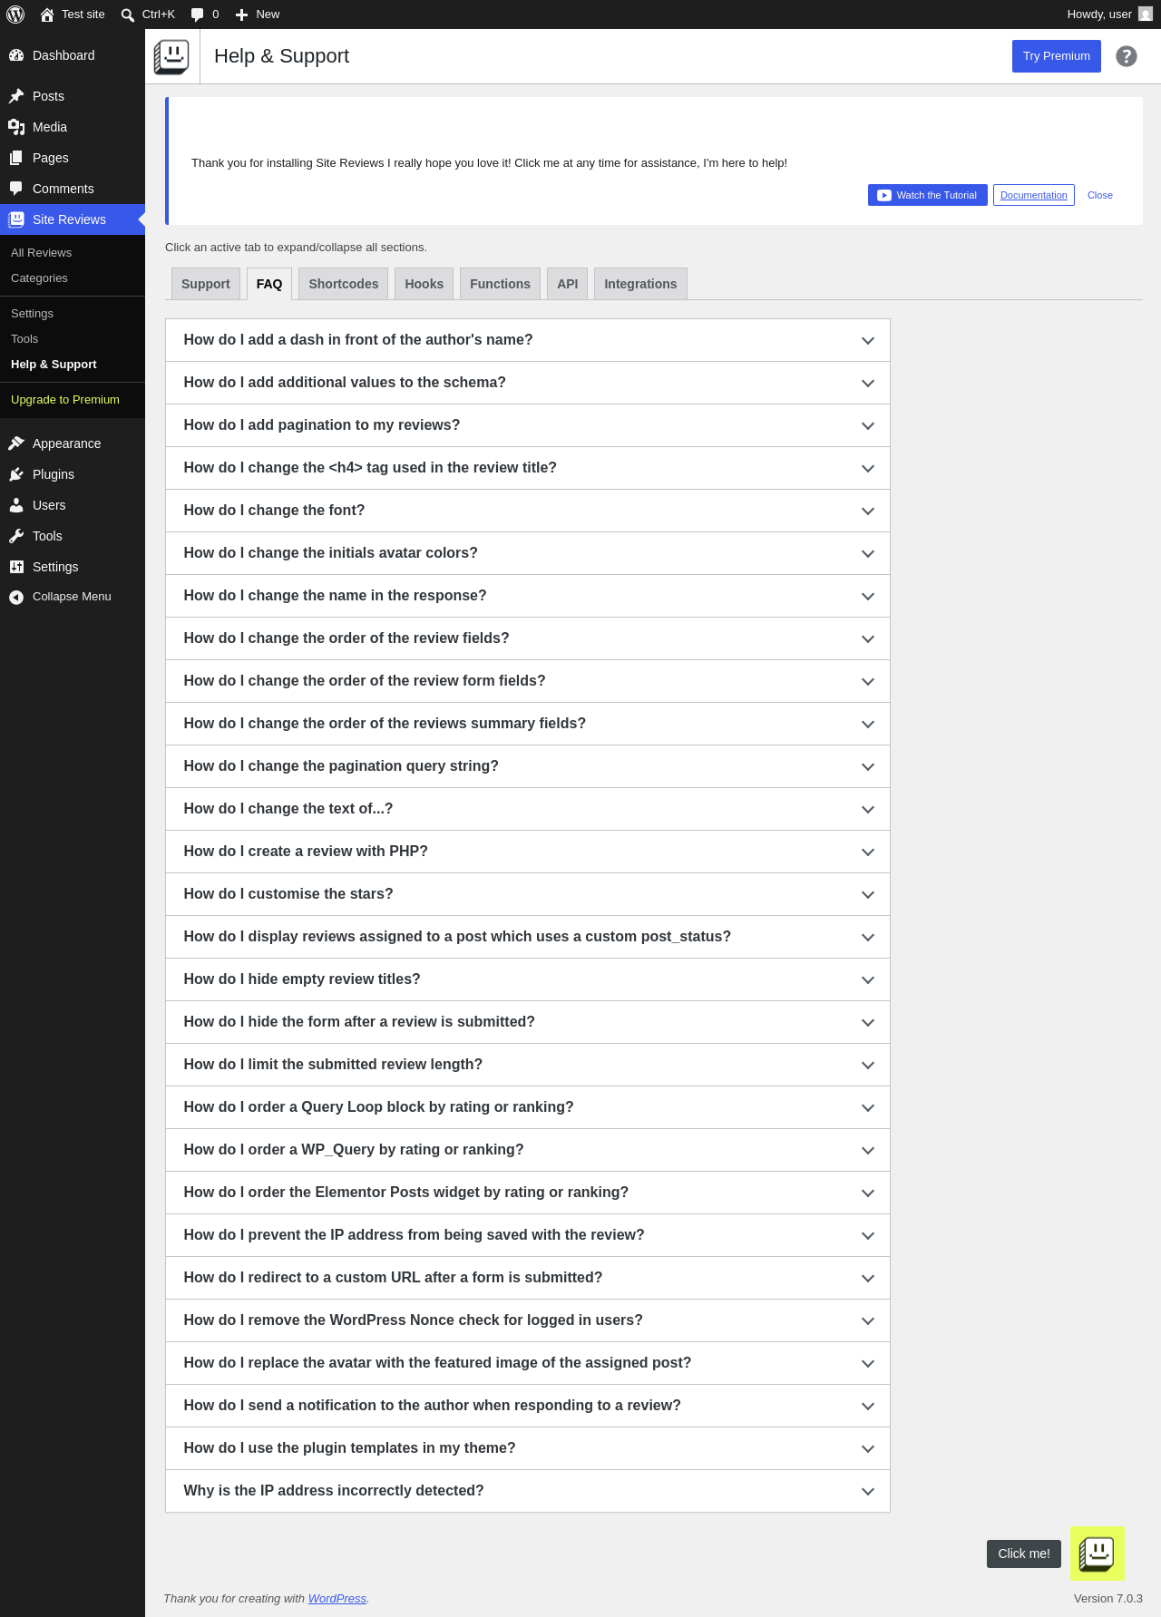Click the Tools wrench icon in sidebar
The width and height of the screenshot is (1161, 1617).
[16, 536]
